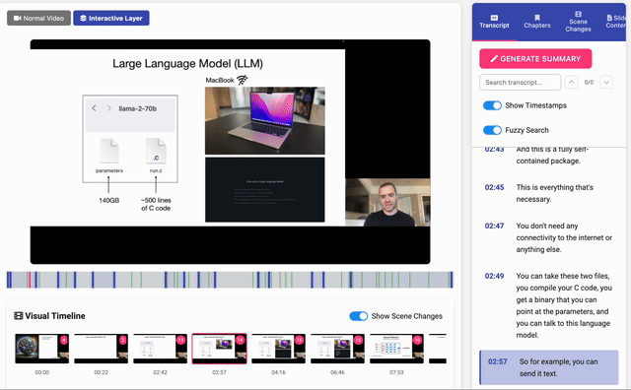
Task: Click the Visual Timeline film icon
Action: point(19,316)
